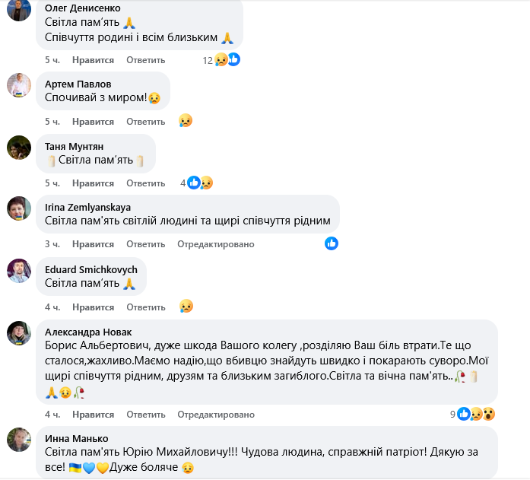The height and width of the screenshot is (480, 530).
Task: Reply to Irina Zemlyanskaya's comment
Action: [x=145, y=244]
